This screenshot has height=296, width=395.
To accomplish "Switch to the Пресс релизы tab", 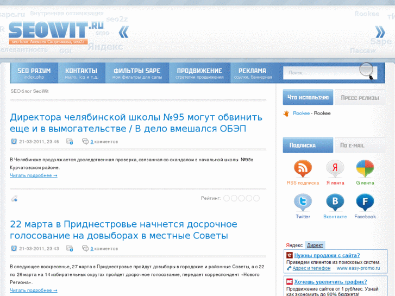I will pos(360,98).
